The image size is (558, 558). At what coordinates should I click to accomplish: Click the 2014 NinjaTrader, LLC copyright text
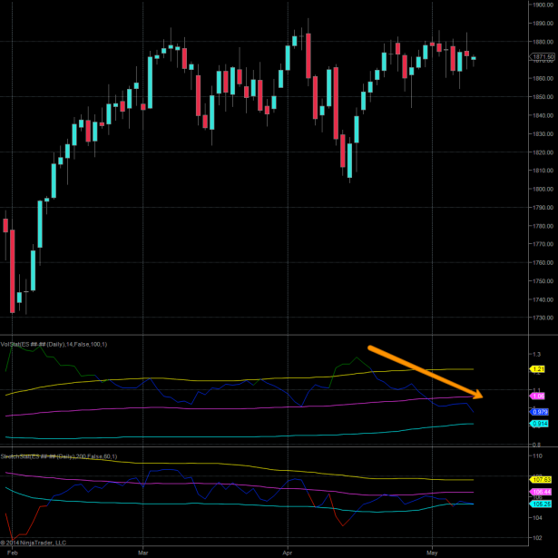34,542
